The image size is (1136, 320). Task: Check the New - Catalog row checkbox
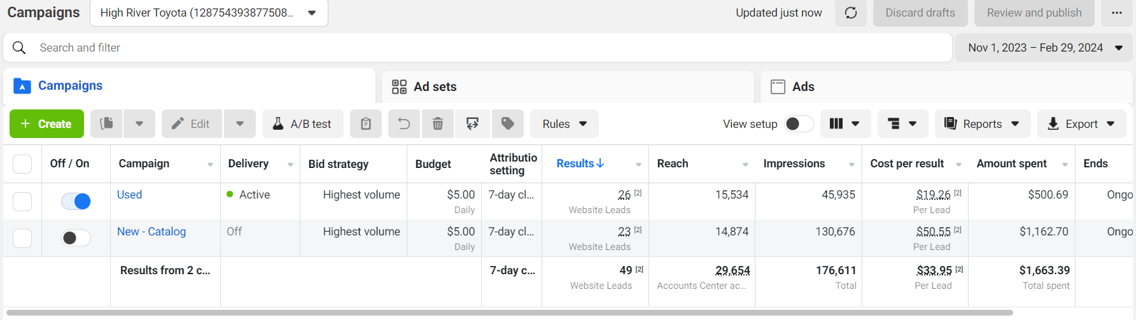(22, 238)
